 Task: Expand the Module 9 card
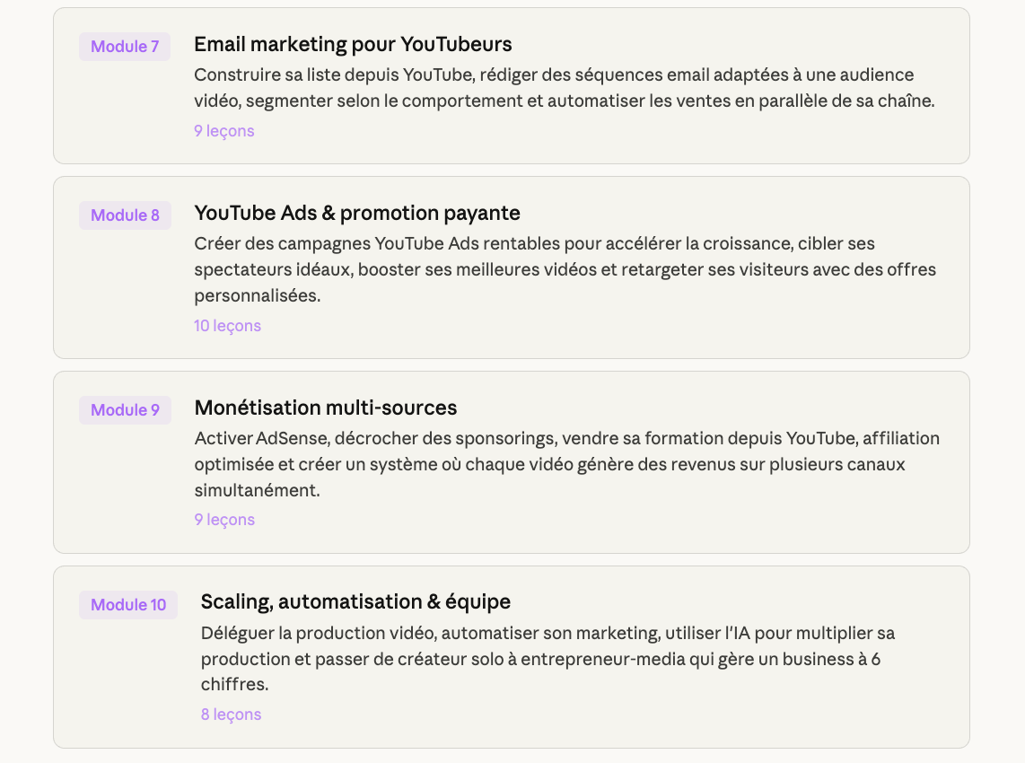(x=898, y=522)
